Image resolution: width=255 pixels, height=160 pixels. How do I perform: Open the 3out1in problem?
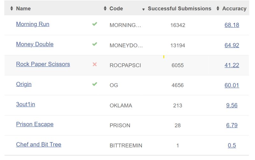pos(25,104)
